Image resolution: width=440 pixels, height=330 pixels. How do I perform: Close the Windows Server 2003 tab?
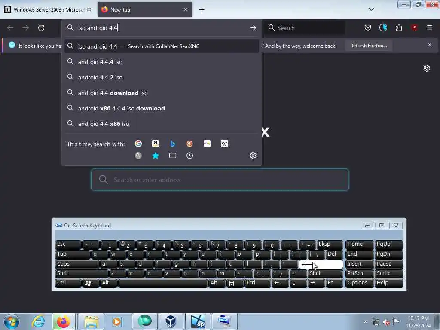click(89, 9)
